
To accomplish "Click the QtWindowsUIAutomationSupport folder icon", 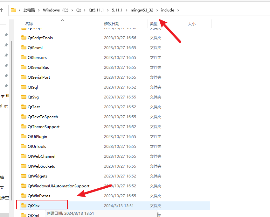I will pos(24,186).
